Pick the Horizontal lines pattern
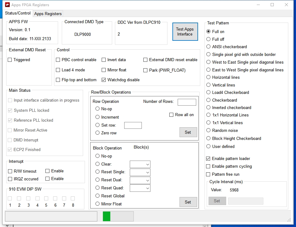 click(x=209, y=77)
